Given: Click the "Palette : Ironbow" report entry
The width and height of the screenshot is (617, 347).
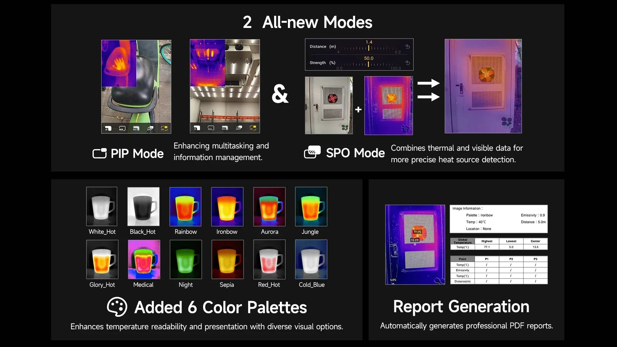Looking at the screenshot, I should click(x=479, y=215).
